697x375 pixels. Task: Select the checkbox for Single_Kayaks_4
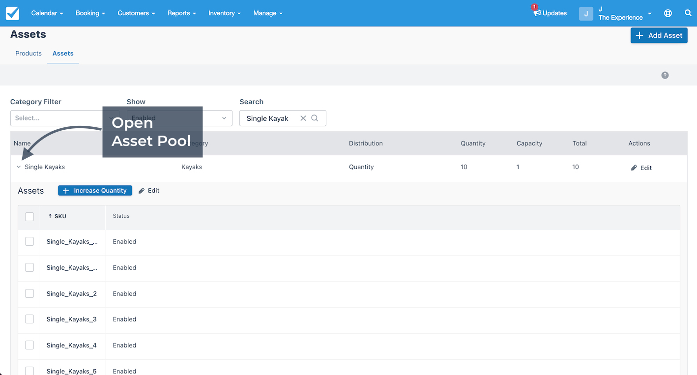(29, 345)
